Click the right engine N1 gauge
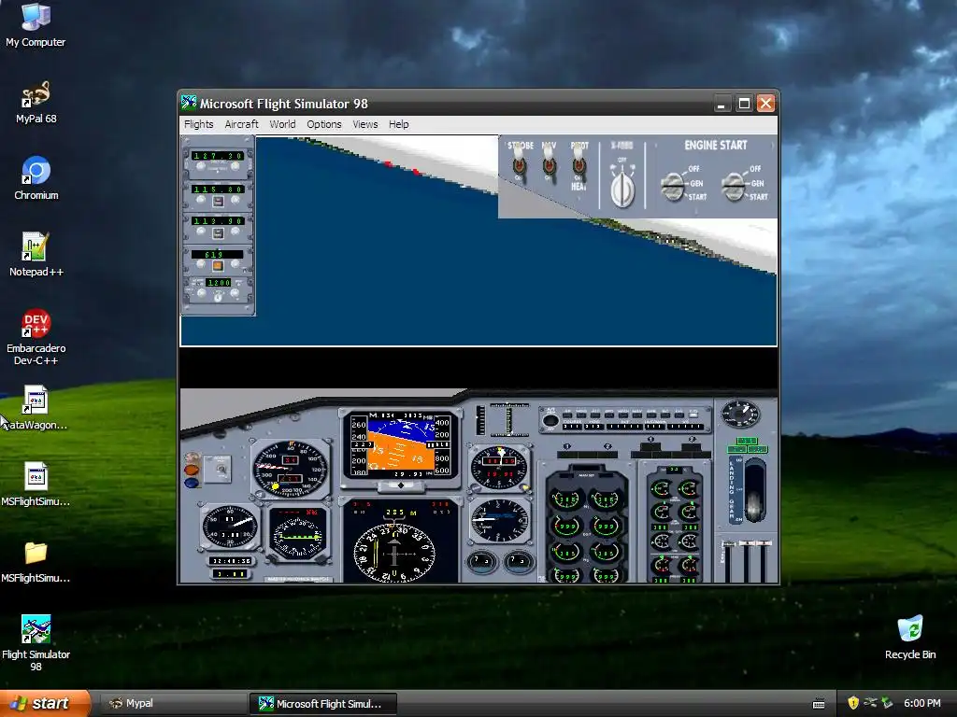The width and height of the screenshot is (957, 717). pyautogui.click(x=605, y=499)
